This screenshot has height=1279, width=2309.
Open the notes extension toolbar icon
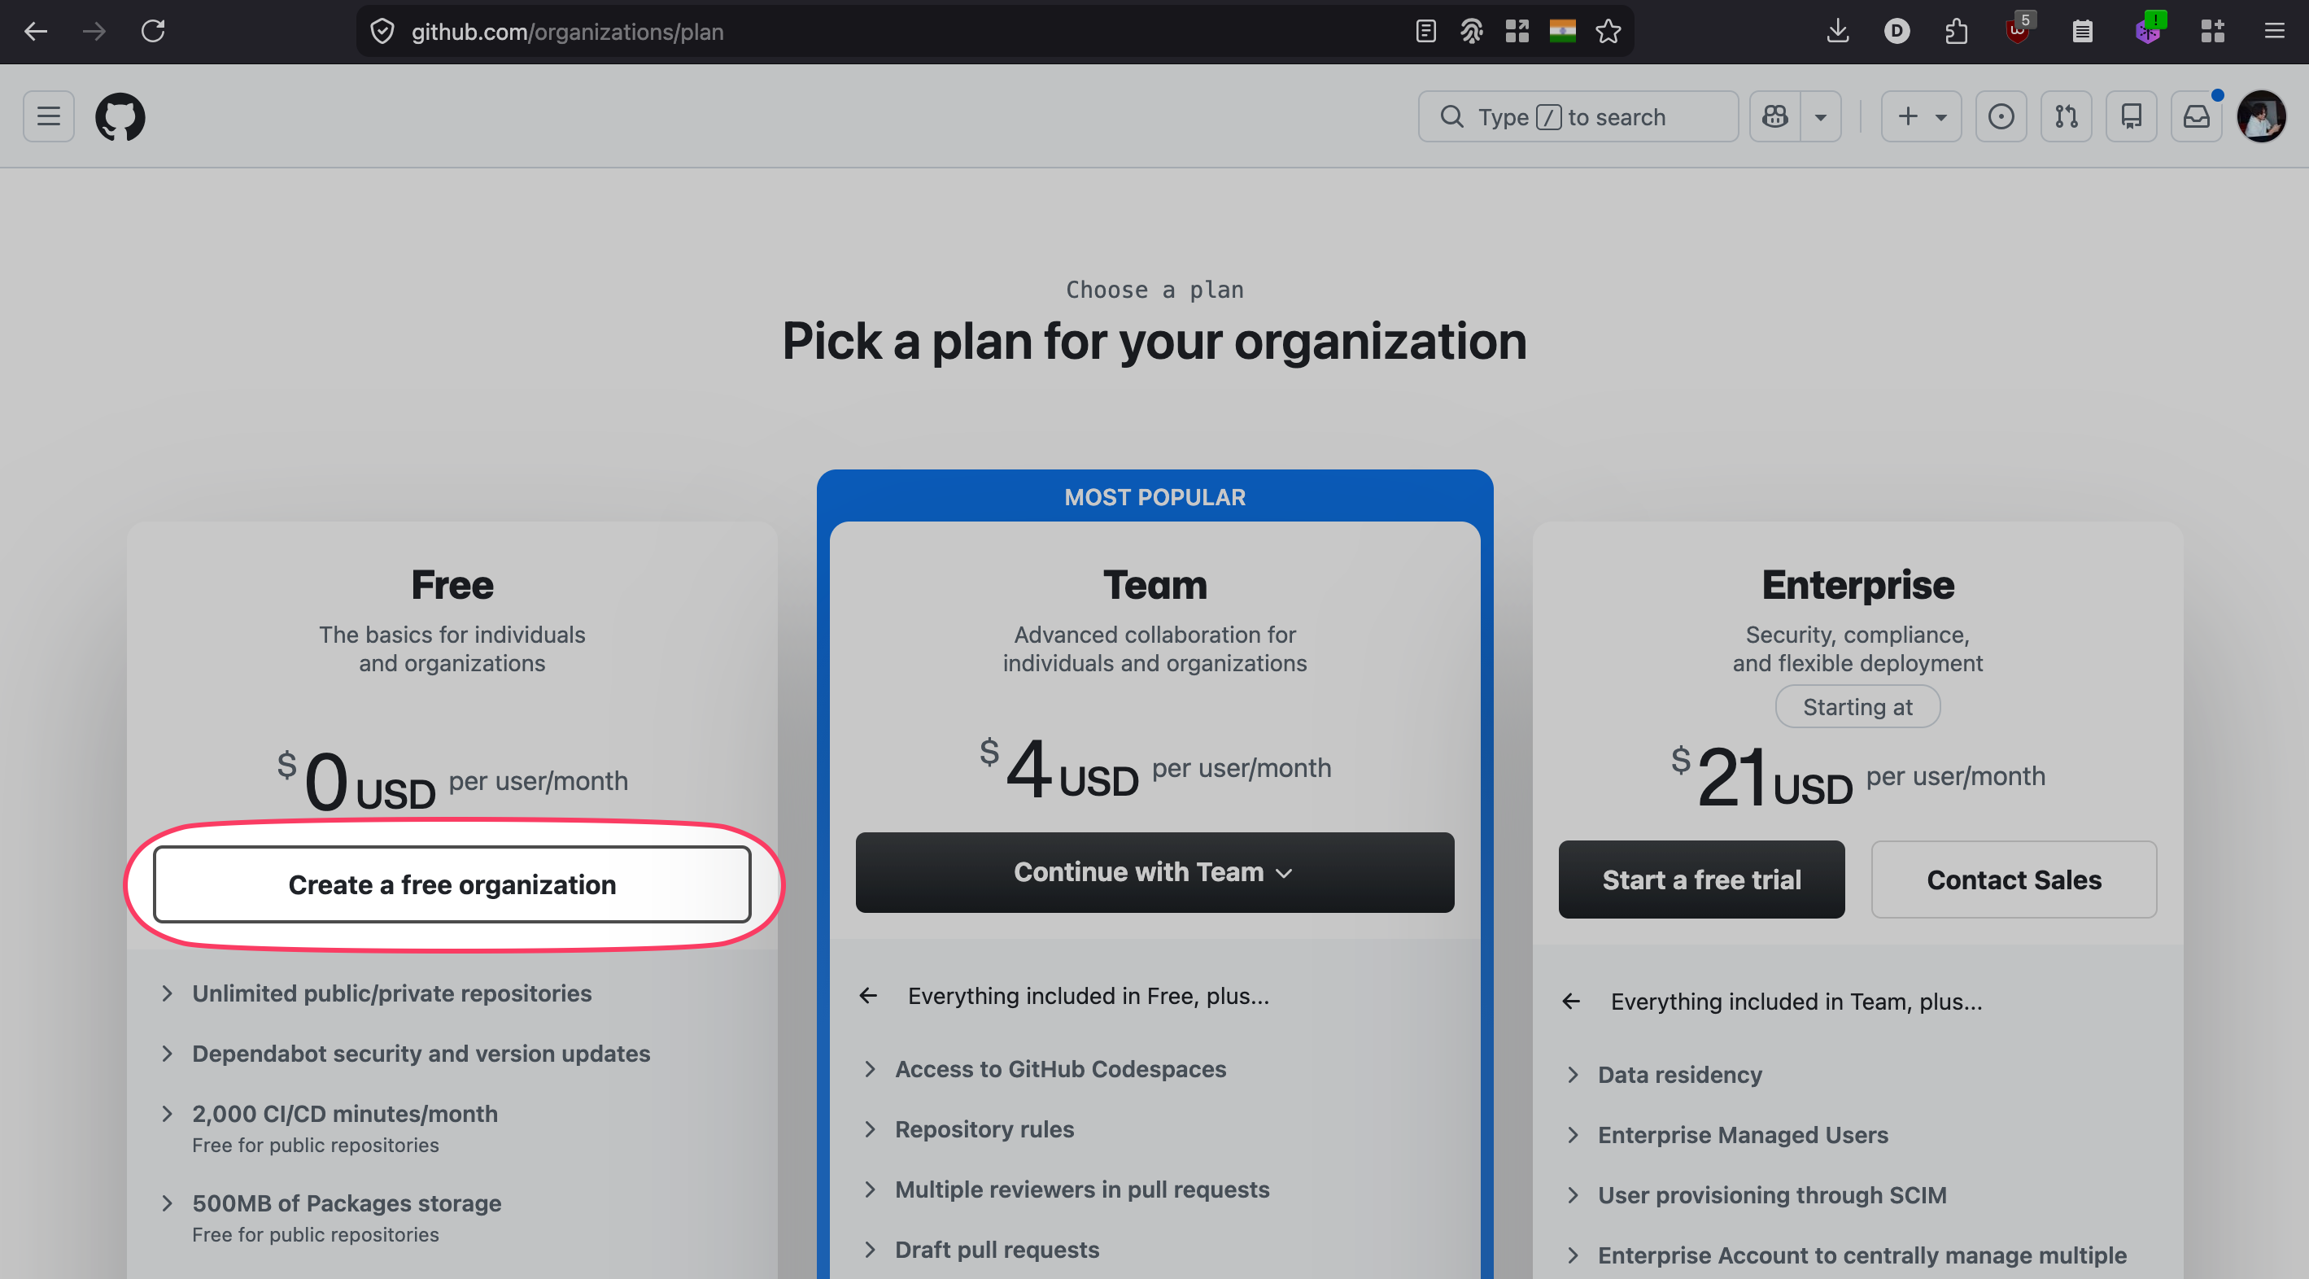[2082, 32]
